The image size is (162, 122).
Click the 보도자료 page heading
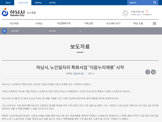[x=80, y=47]
